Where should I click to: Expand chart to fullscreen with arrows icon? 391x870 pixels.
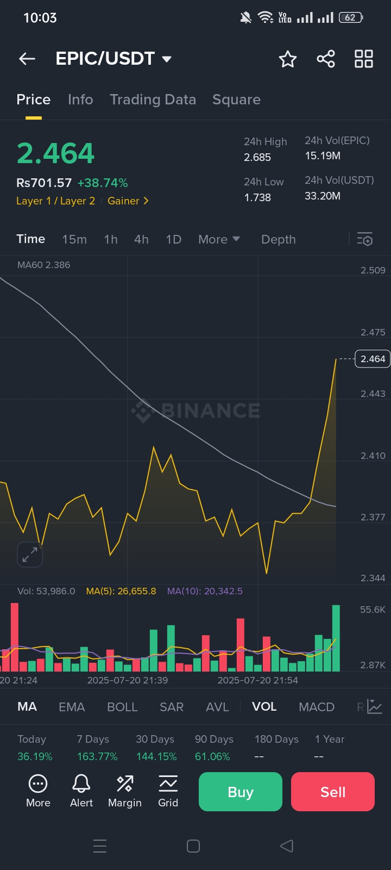click(x=30, y=555)
